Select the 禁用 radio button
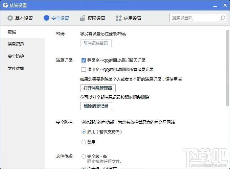230x169 pixels. [84, 142]
